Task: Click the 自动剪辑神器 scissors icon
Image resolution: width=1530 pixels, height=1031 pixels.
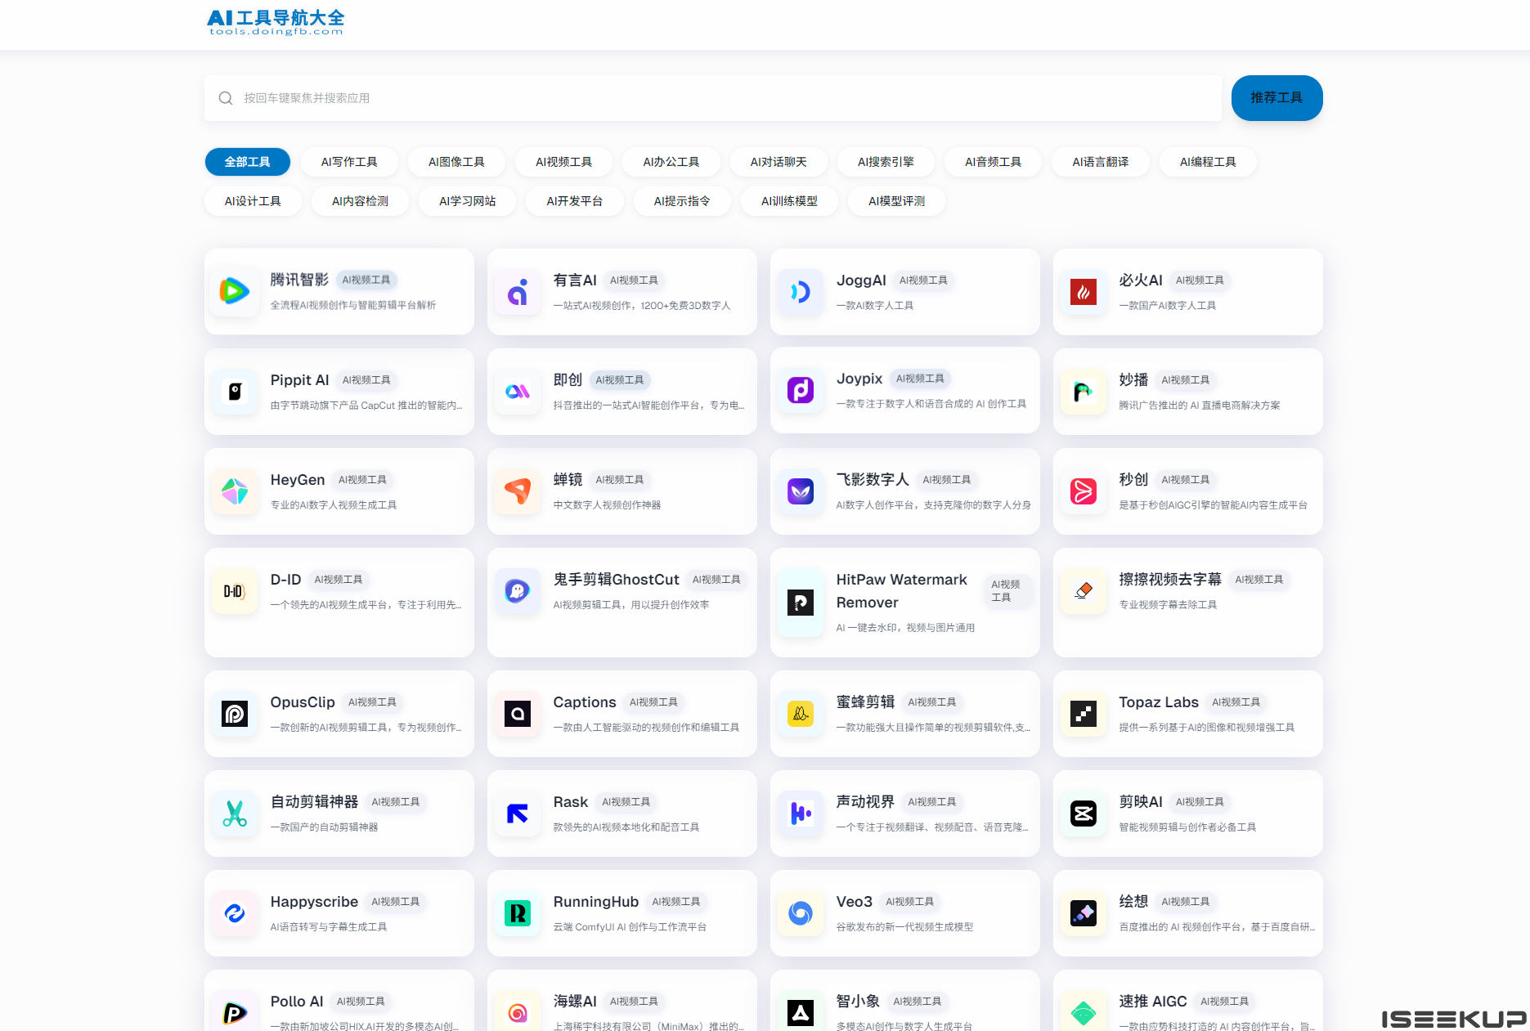Action: tap(235, 814)
